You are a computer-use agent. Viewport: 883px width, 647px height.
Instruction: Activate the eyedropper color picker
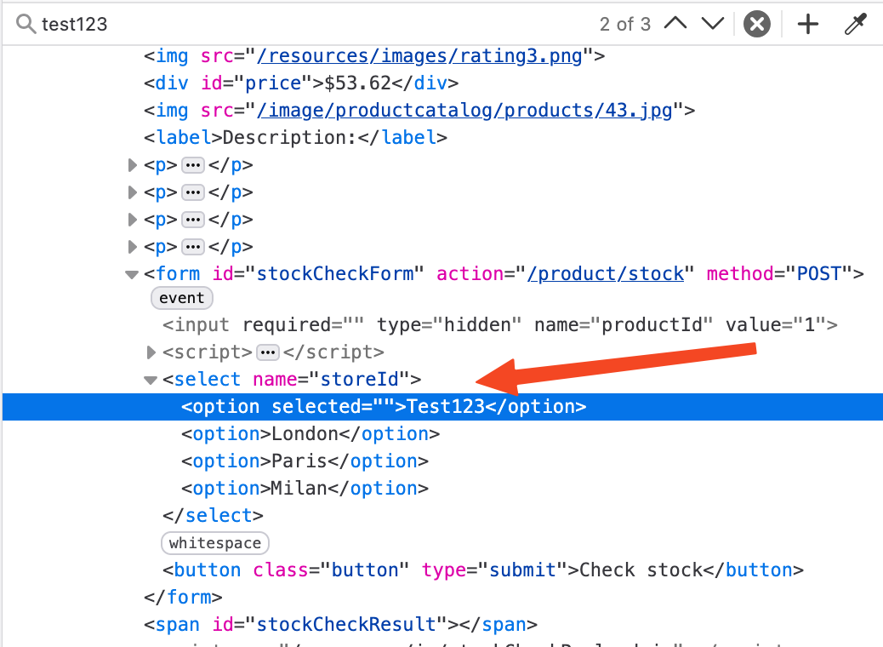click(854, 24)
